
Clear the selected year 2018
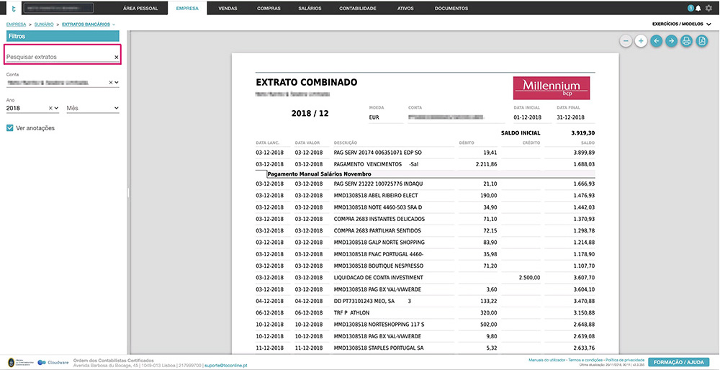click(x=52, y=108)
